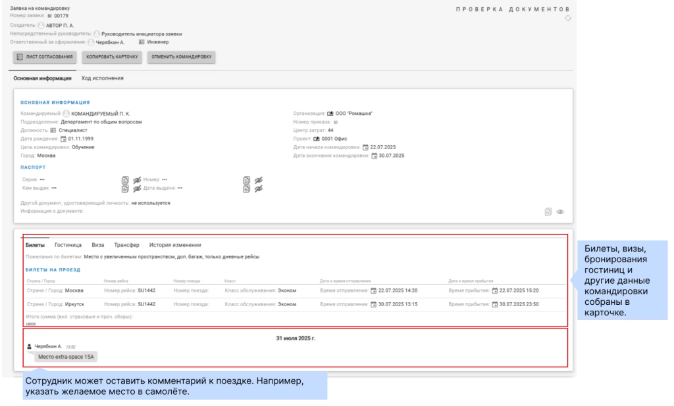Copy the passport Кем выдан value

point(125,189)
